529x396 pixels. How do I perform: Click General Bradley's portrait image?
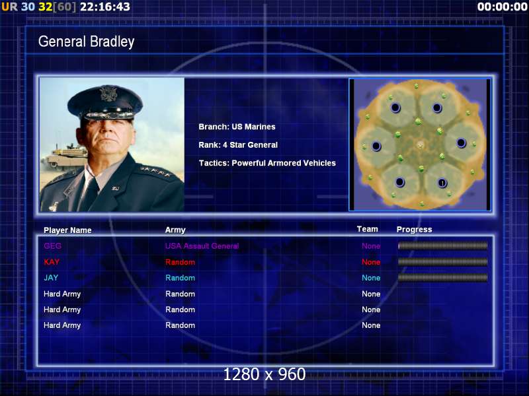[x=112, y=145]
